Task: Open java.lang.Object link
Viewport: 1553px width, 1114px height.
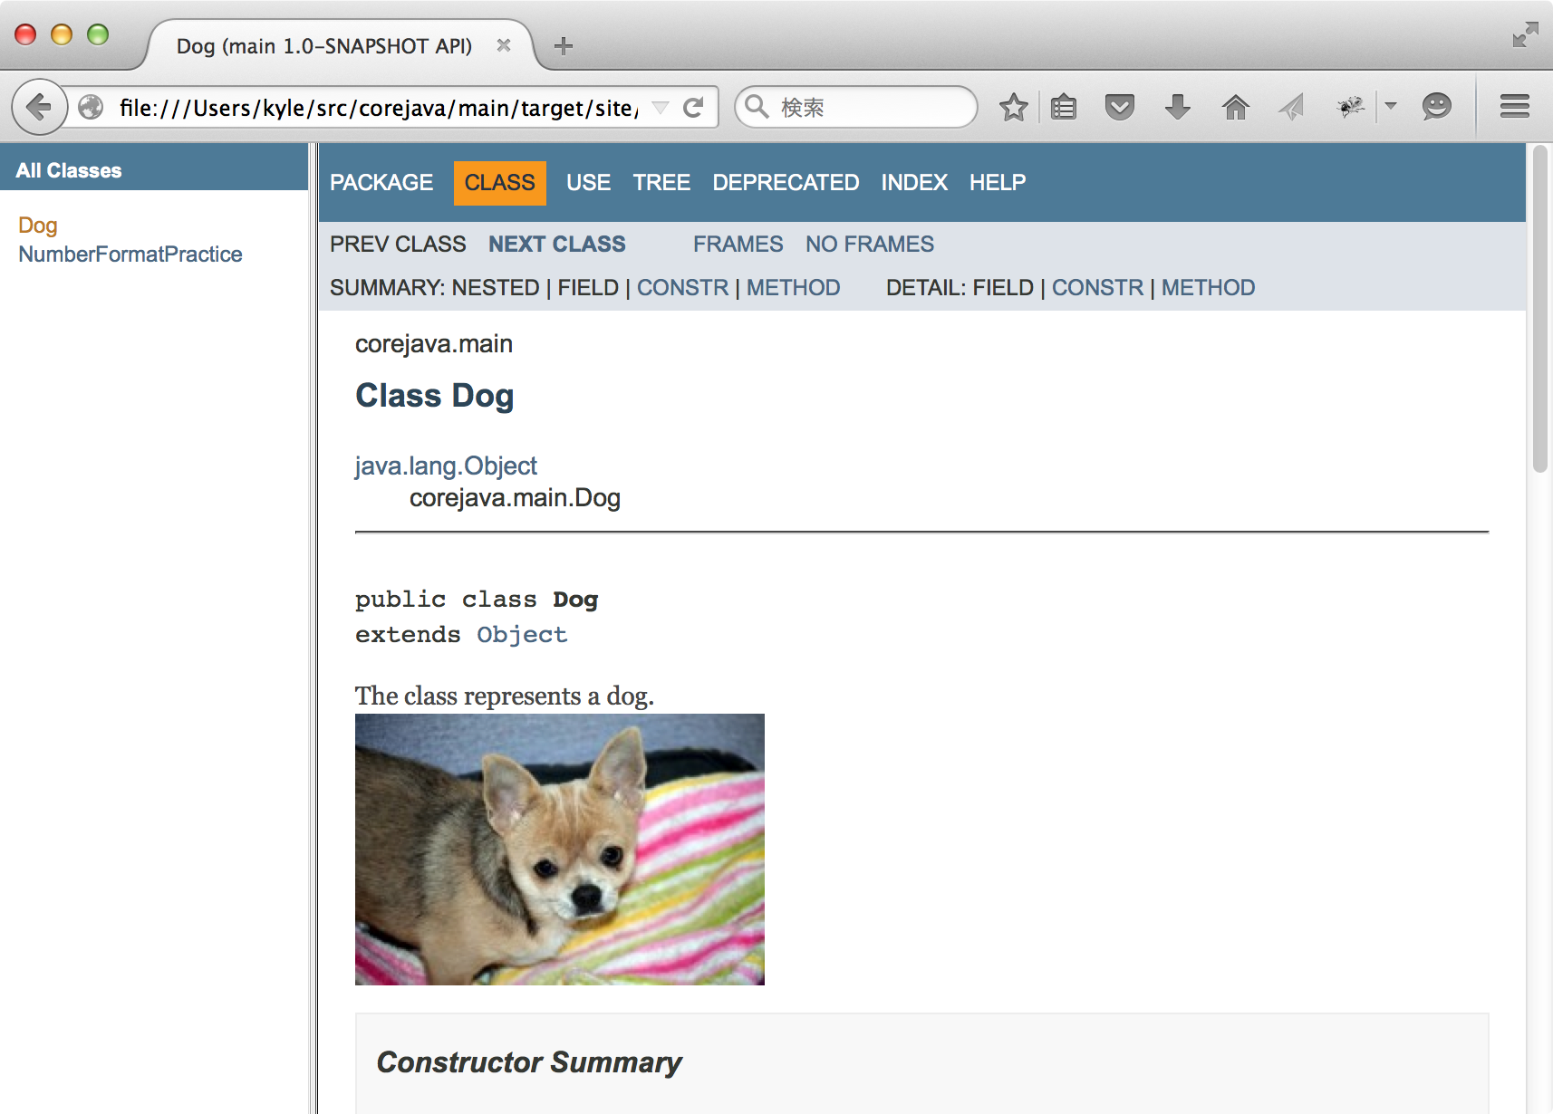Action: (446, 466)
